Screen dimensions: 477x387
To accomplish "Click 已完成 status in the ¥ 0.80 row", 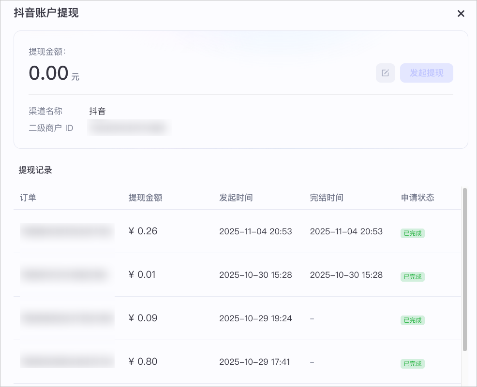I will point(413,364).
